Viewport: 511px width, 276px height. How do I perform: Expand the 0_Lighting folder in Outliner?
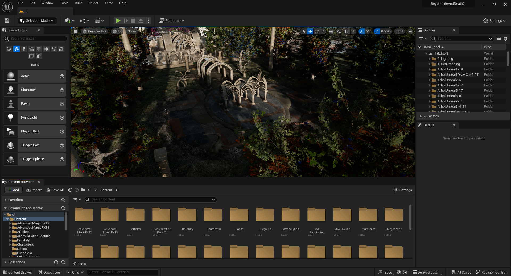(429, 59)
